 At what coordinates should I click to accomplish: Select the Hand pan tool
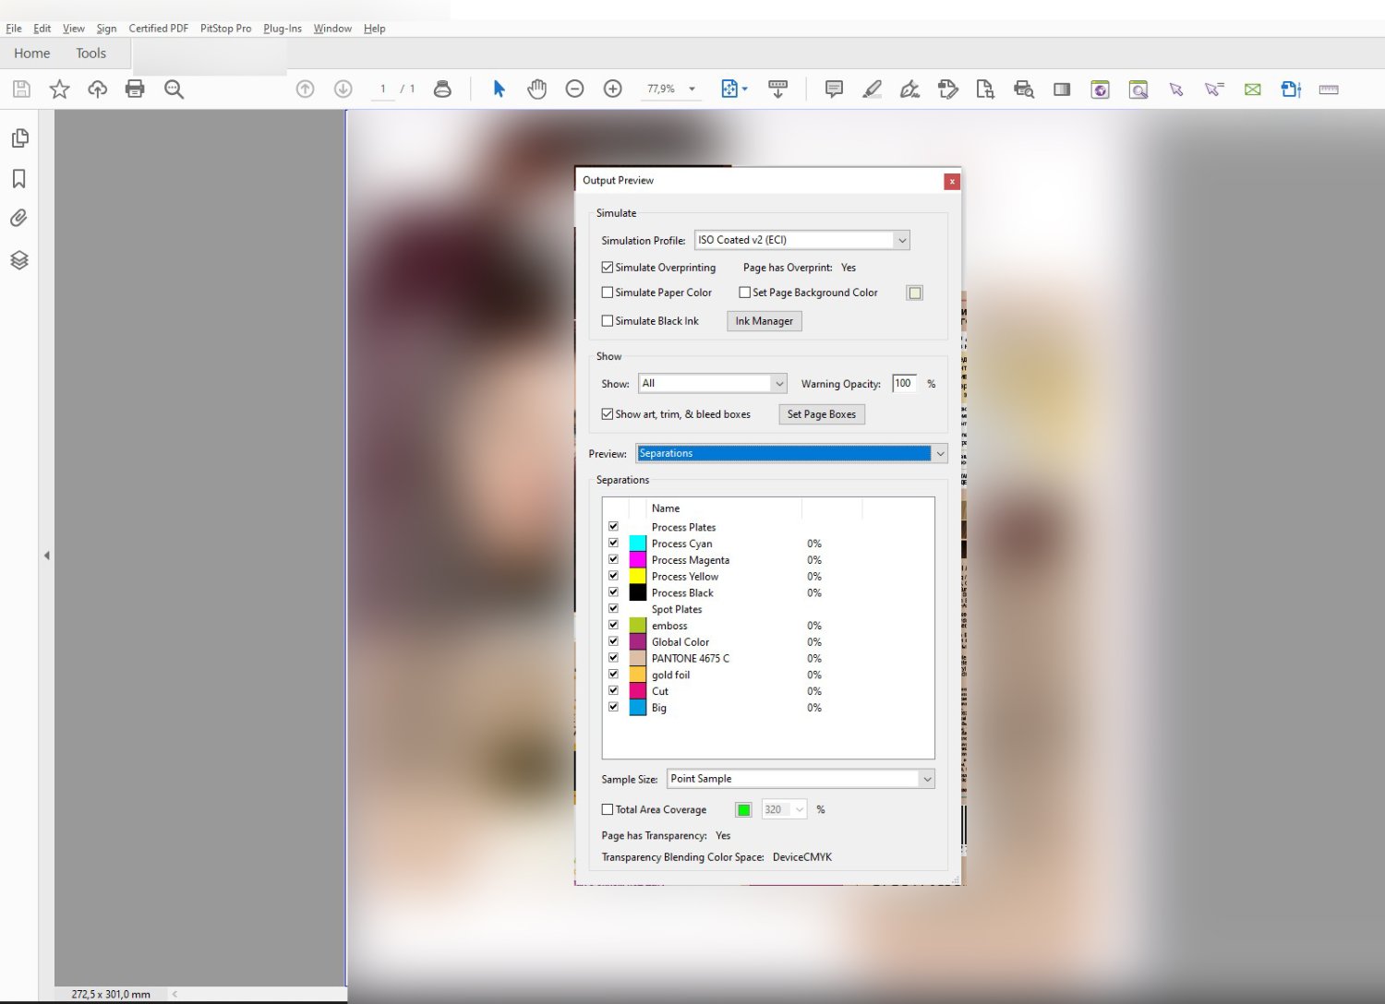click(x=536, y=90)
